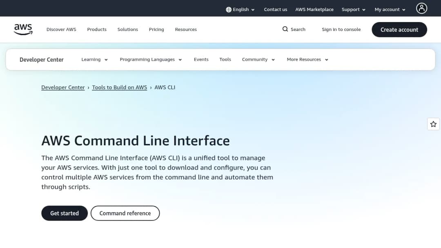441x248 pixels.
Task: Expand More Resources dropdown
Action: 307,60
